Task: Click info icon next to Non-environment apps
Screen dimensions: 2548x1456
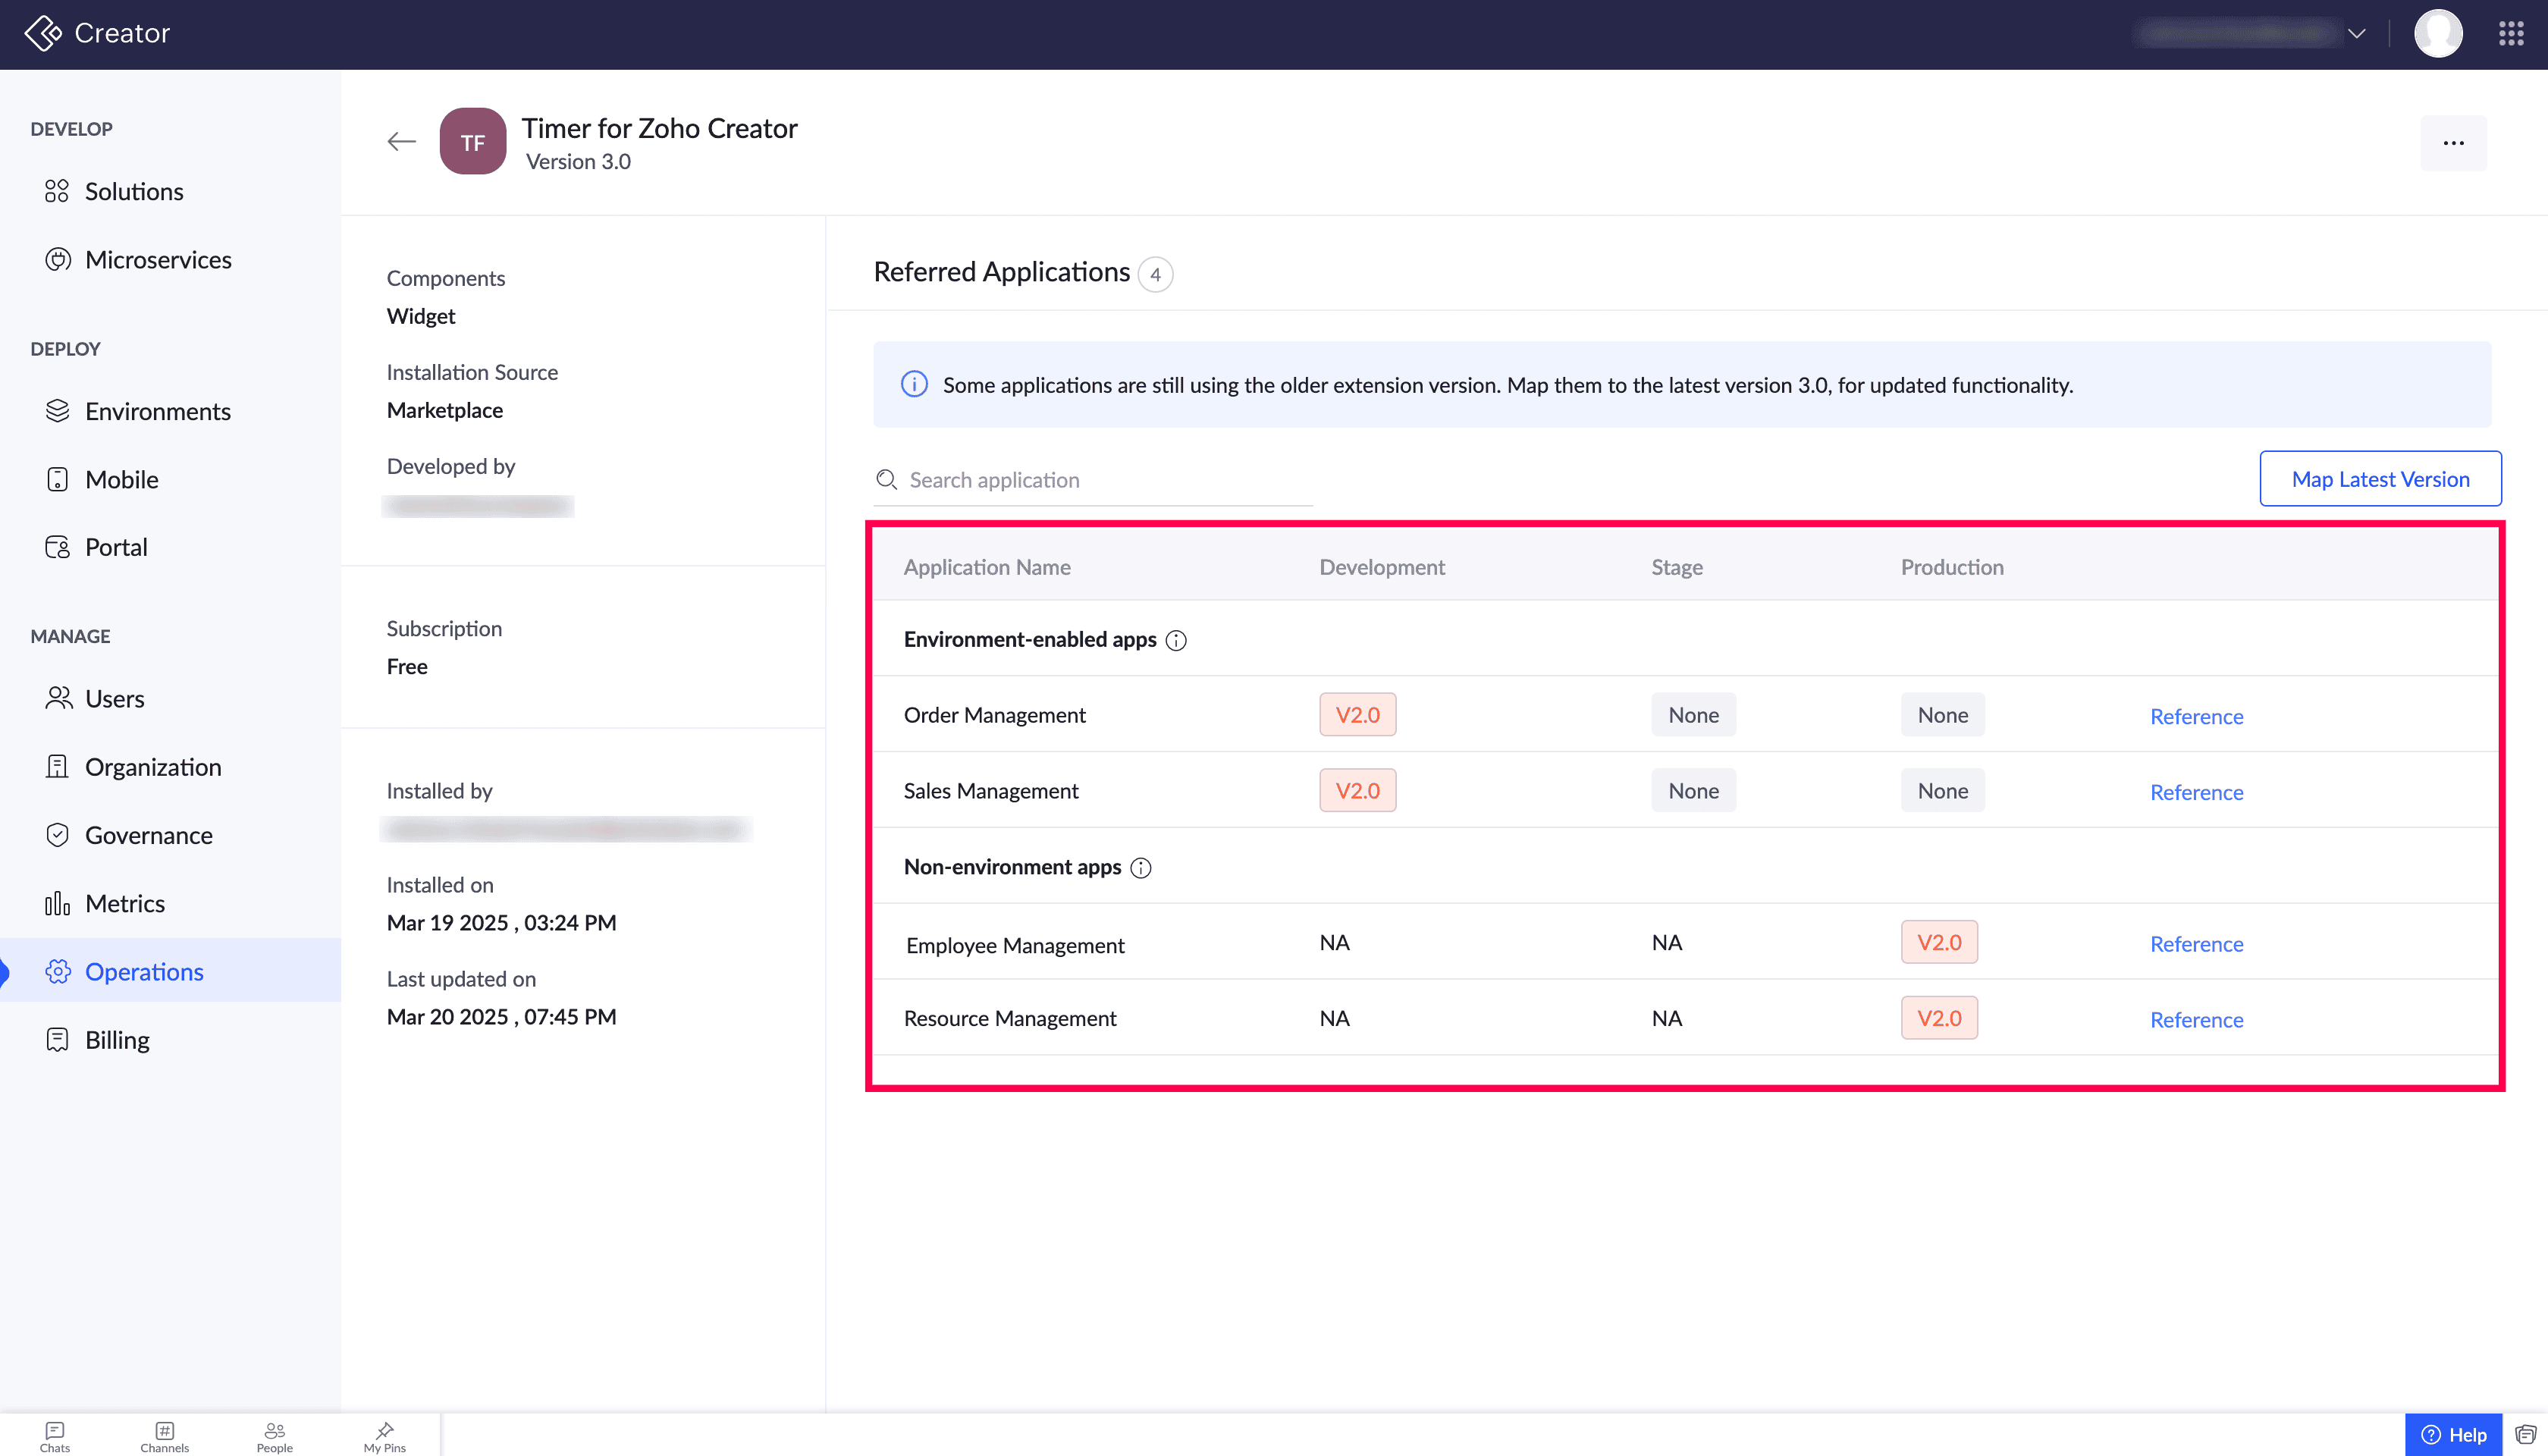Action: click(1141, 868)
